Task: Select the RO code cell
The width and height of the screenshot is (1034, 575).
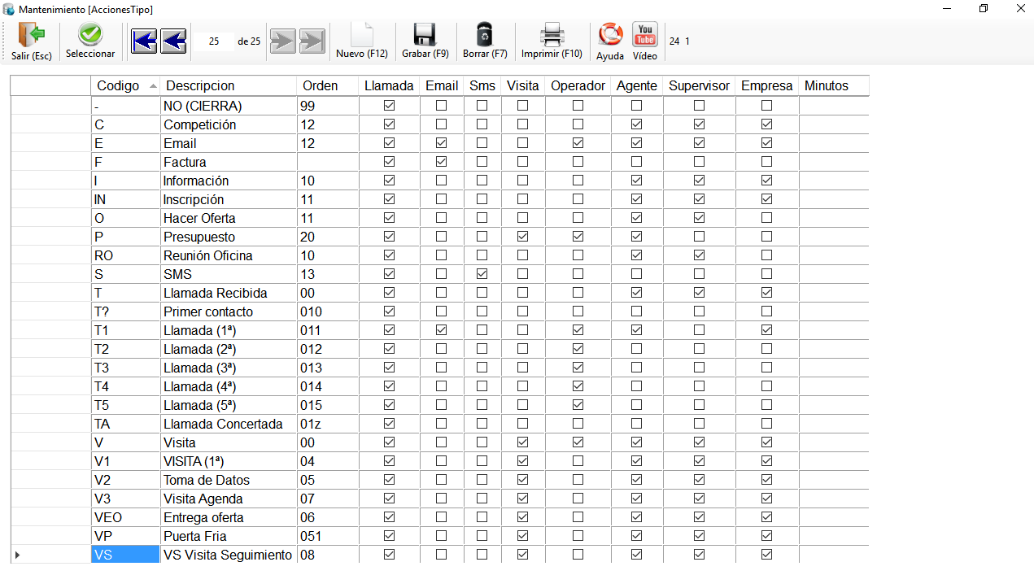Action: [x=125, y=255]
